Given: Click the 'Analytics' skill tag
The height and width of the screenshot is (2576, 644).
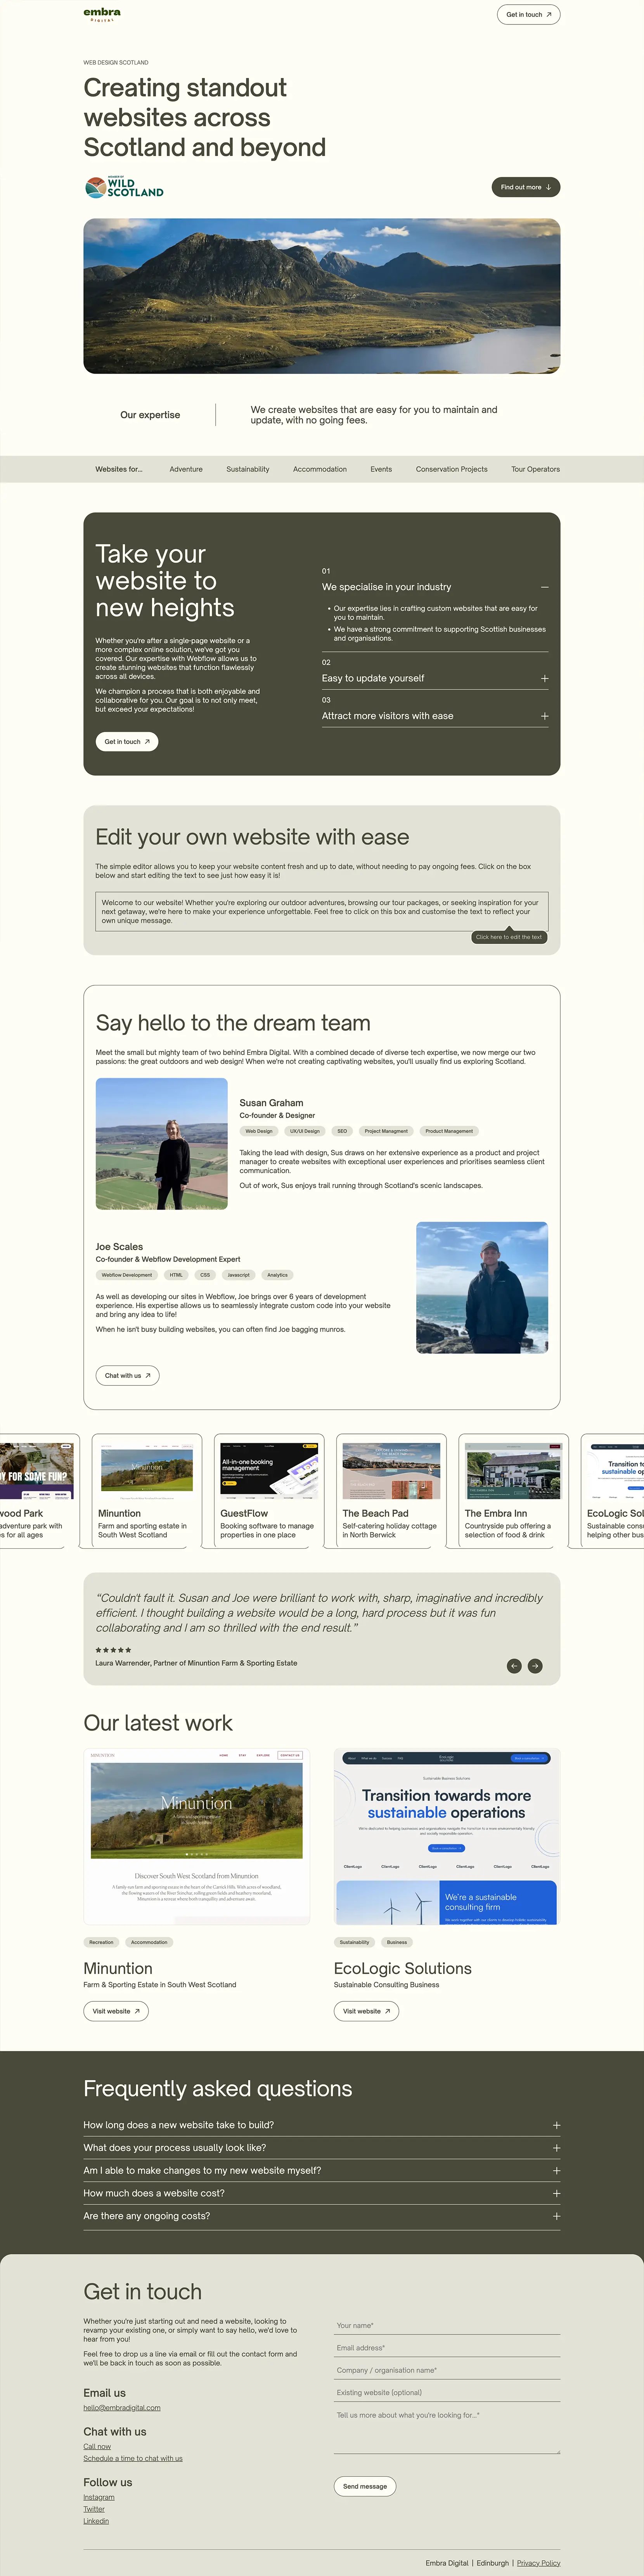Looking at the screenshot, I should [277, 1275].
